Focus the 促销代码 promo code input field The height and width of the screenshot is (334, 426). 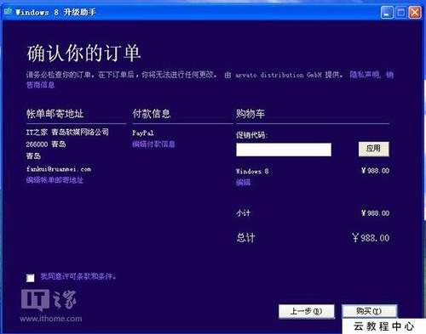(x=284, y=150)
